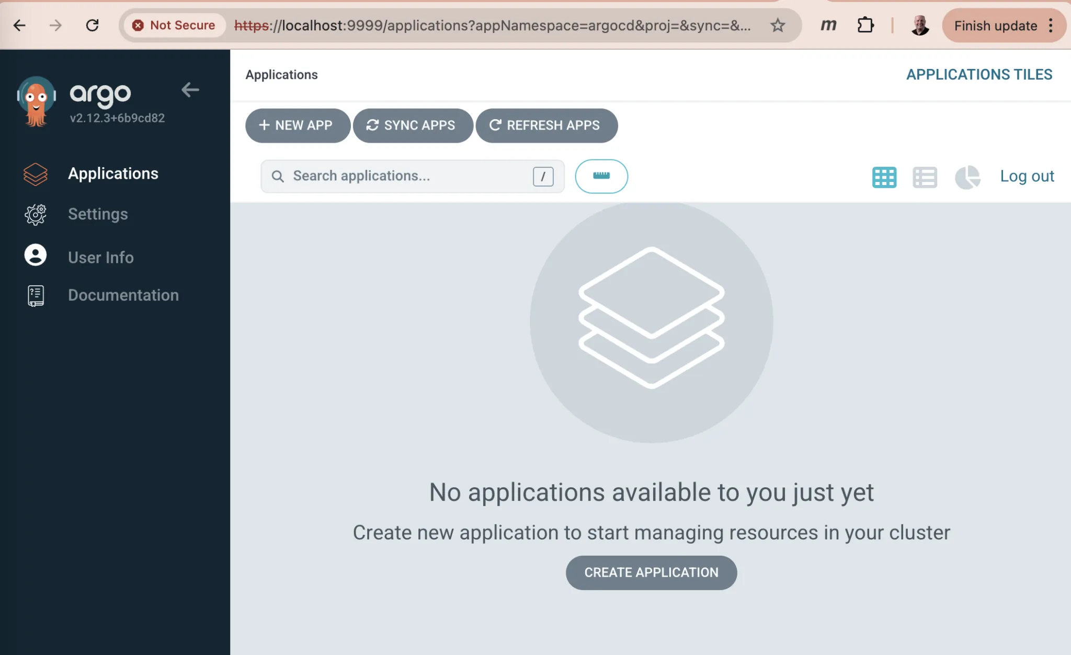Image resolution: width=1071 pixels, height=655 pixels.
Task: Open Chrome three-dot menu
Action: coord(1051,25)
